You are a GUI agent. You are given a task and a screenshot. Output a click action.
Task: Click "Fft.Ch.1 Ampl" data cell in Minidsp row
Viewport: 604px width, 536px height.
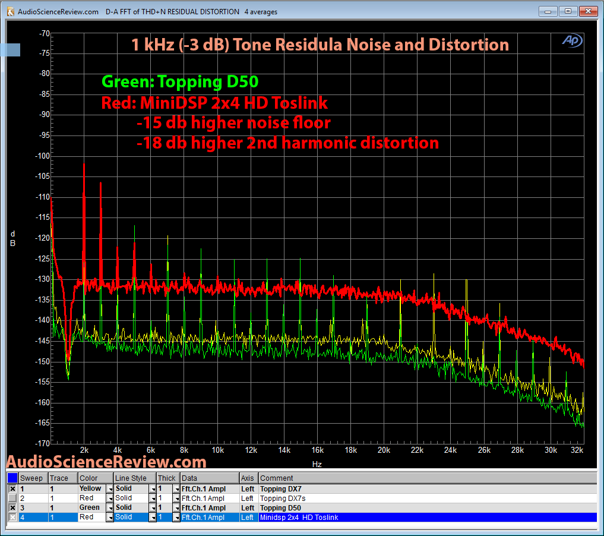coord(210,518)
